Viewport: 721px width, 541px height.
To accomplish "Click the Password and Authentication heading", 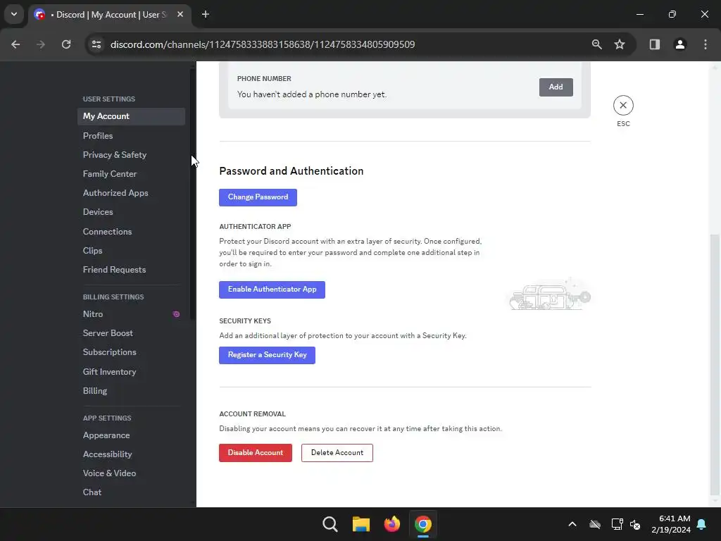I will pyautogui.click(x=291, y=171).
